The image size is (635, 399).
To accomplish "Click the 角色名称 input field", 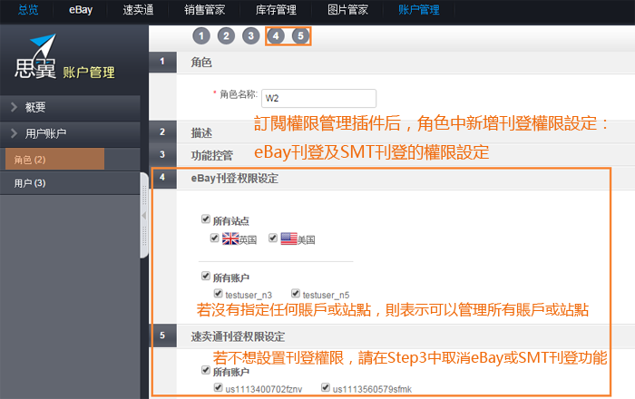I will 318,98.
